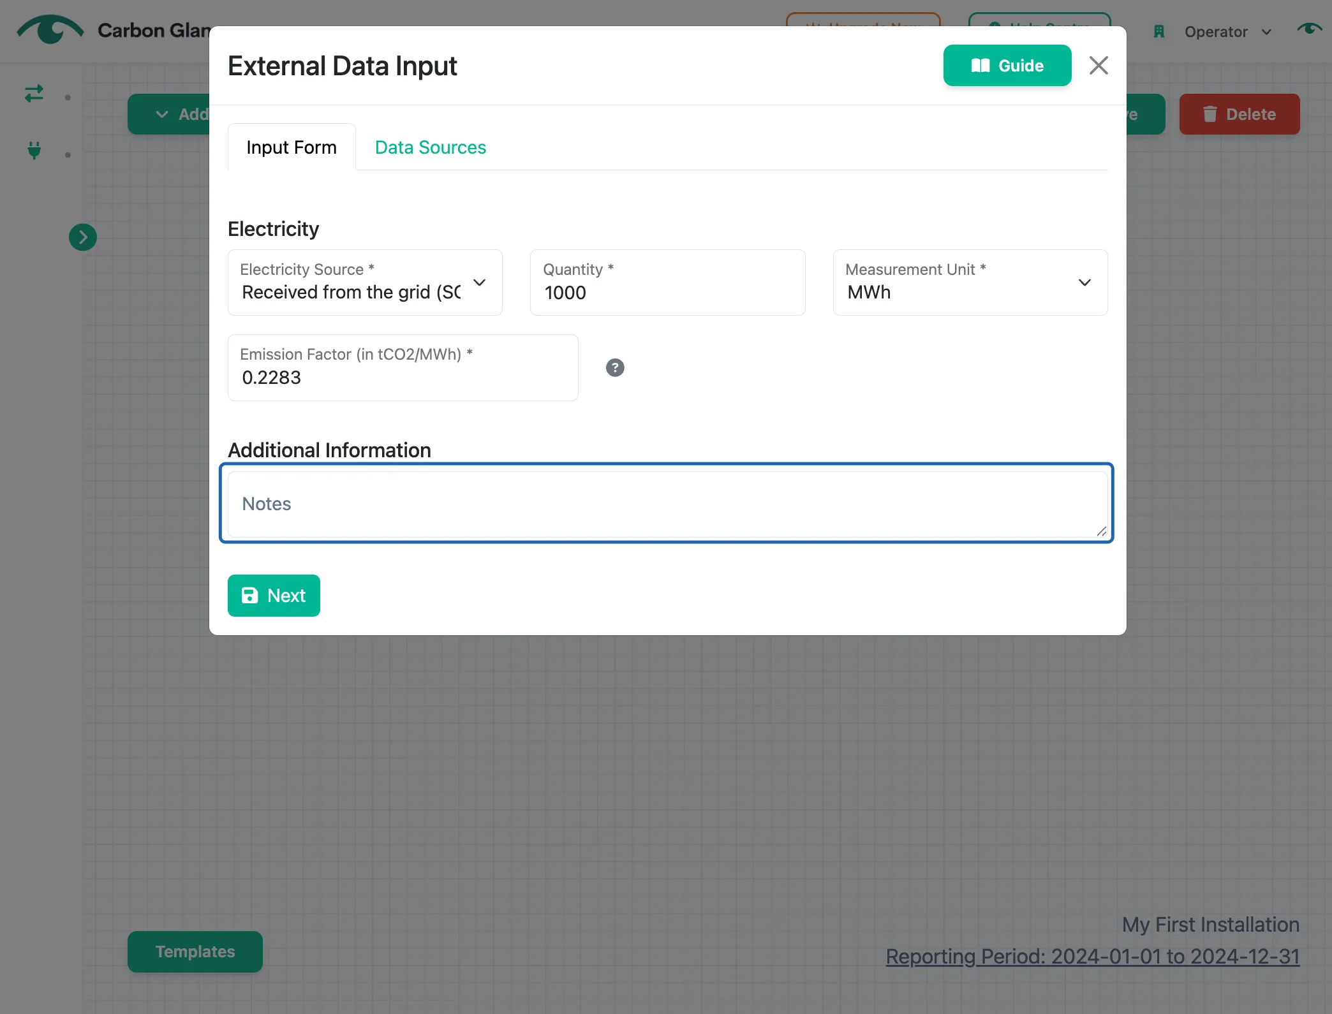Click the emission factor help icon
Viewport: 1332px width, 1014px height.
coord(615,368)
